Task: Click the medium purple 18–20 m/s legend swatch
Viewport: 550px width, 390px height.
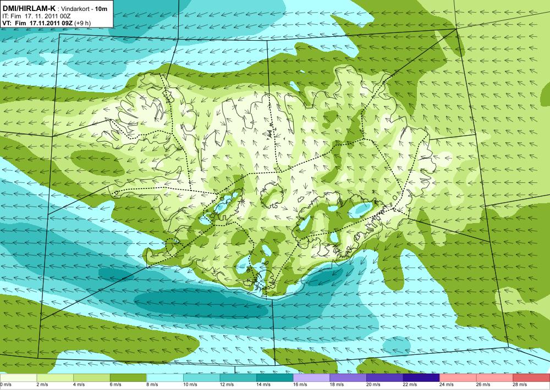Action: [x=348, y=378]
